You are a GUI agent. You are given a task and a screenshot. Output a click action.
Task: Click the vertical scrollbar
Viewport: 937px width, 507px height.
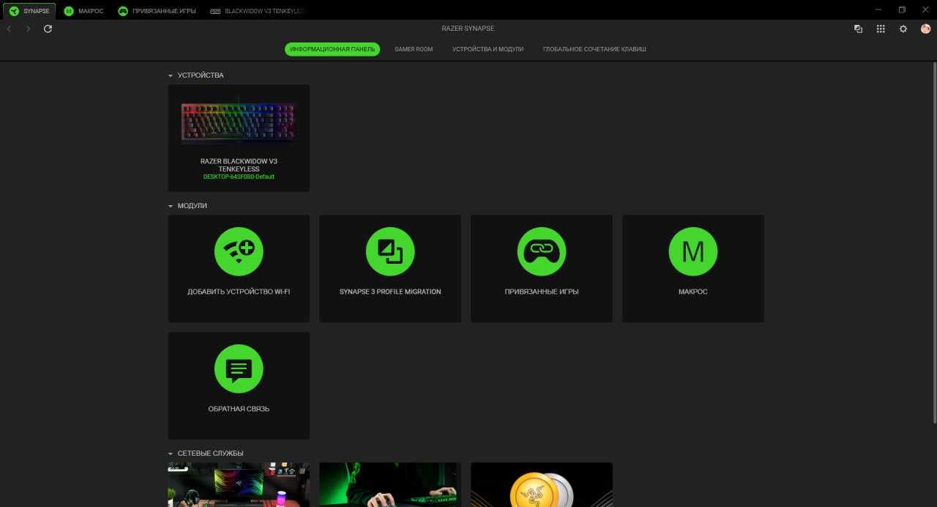pos(934,244)
